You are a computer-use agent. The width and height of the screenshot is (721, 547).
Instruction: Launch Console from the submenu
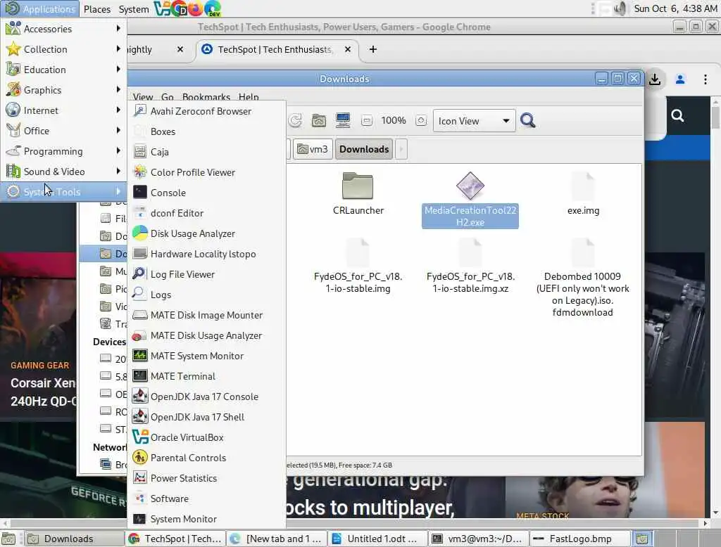[206, 193]
